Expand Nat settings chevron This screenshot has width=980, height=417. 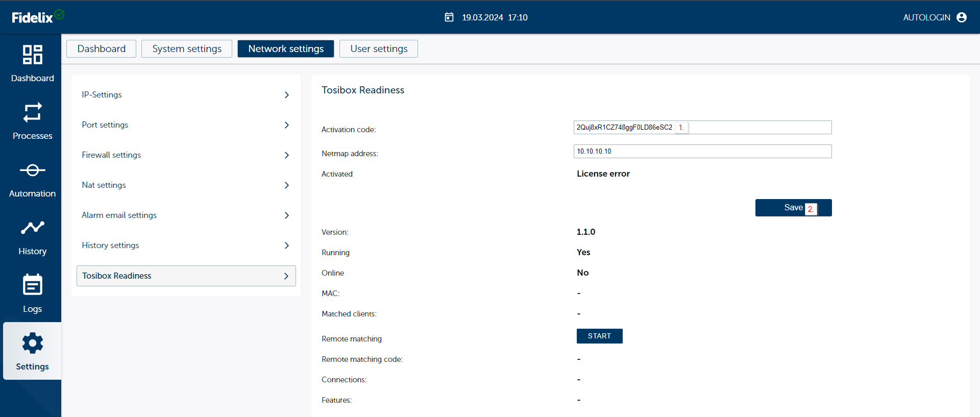pyautogui.click(x=287, y=185)
